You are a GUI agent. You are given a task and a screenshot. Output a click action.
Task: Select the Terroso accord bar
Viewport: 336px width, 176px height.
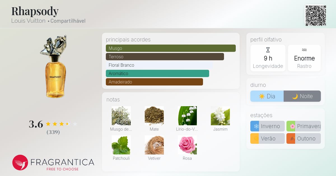(x=165, y=57)
